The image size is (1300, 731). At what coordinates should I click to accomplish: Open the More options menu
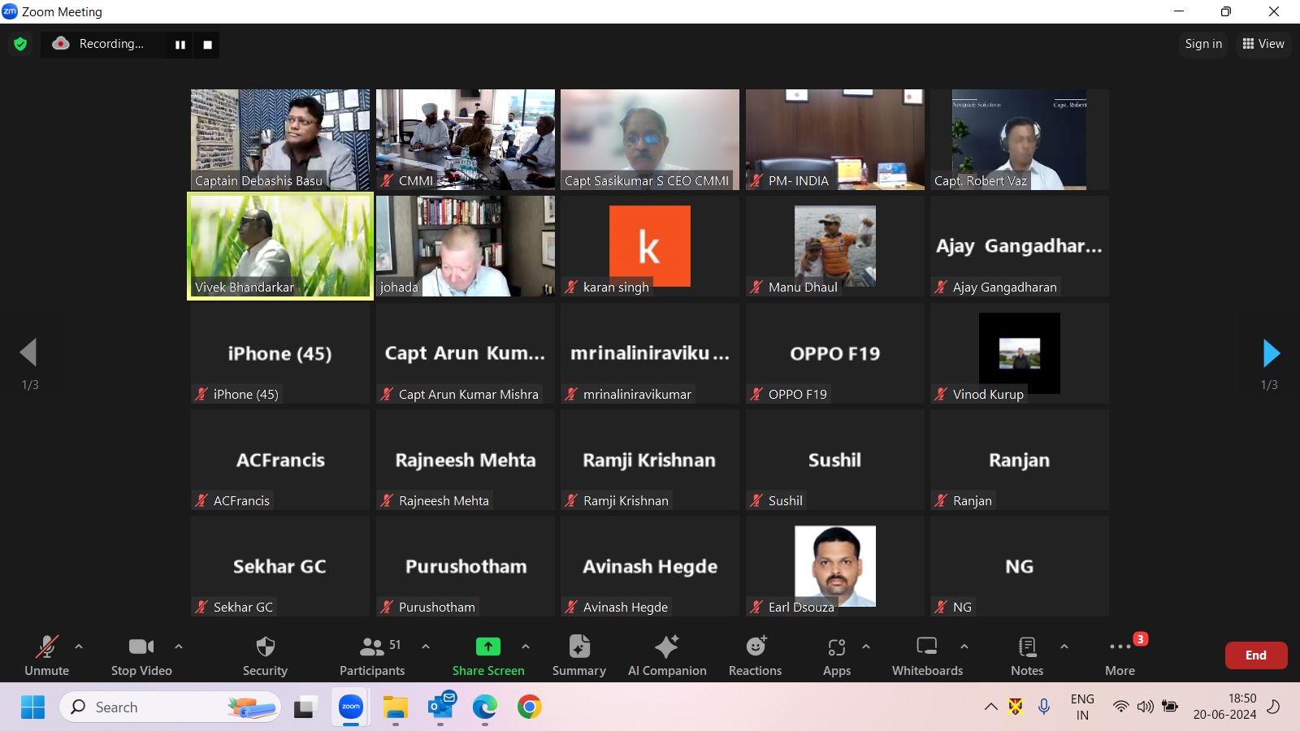1120,647
